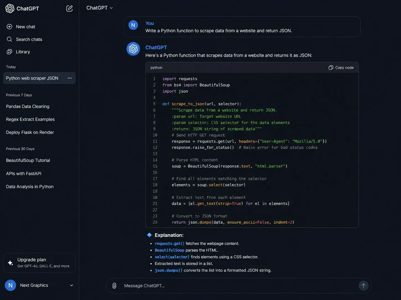Click the Library icon
The width and height of the screenshot is (401, 300).
(9, 52)
